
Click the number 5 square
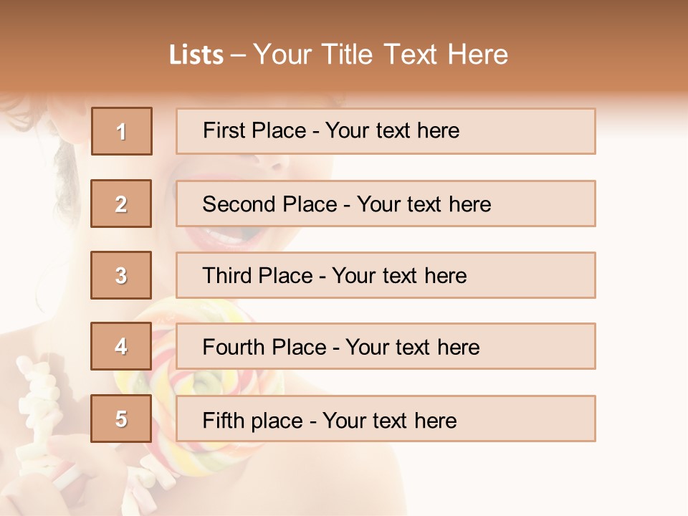(122, 419)
